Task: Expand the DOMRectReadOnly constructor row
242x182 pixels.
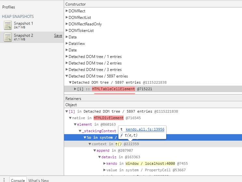Action: 67,24
